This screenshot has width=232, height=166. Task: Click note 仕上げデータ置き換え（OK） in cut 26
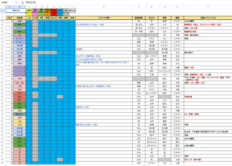point(88,56)
